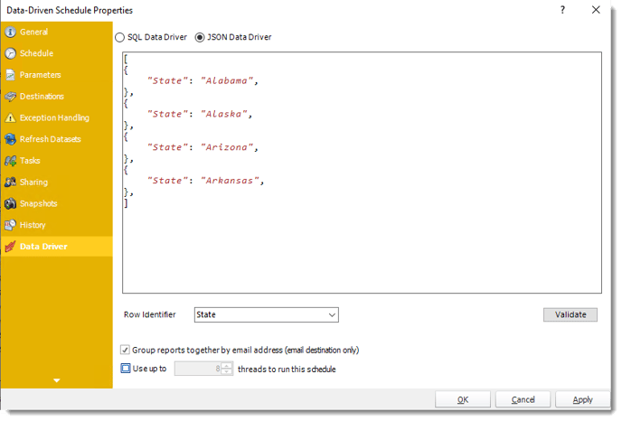
Task: Open the History section
Action: (57, 225)
